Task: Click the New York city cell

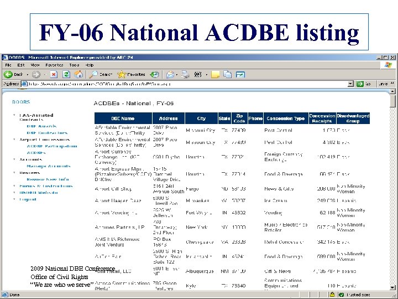Action: [x=196, y=227]
